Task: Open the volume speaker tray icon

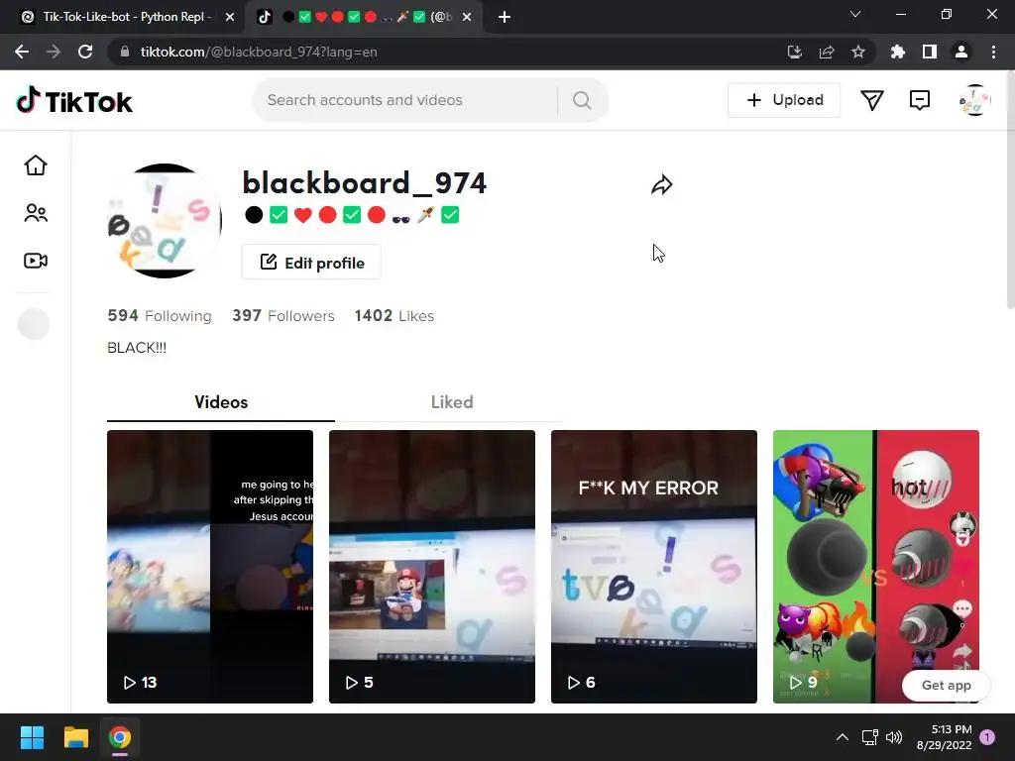Action: pos(894,737)
